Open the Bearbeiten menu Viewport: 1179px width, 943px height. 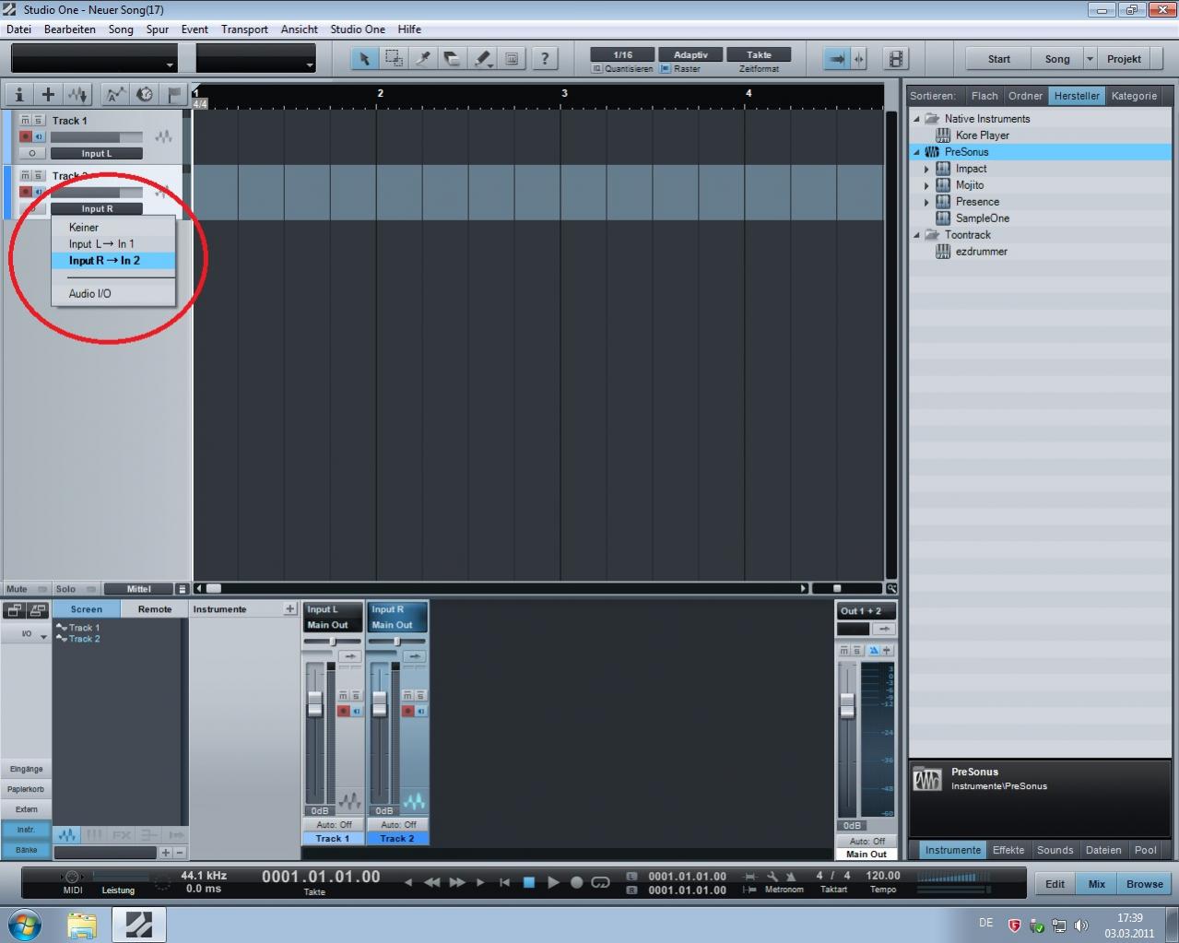click(x=70, y=29)
